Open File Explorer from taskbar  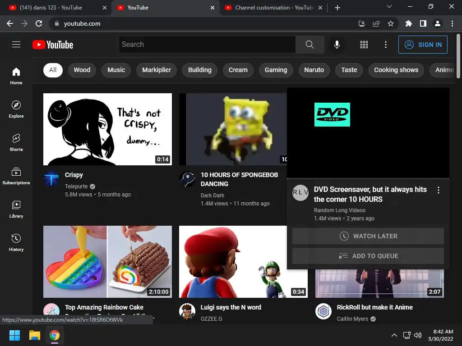(x=34, y=335)
